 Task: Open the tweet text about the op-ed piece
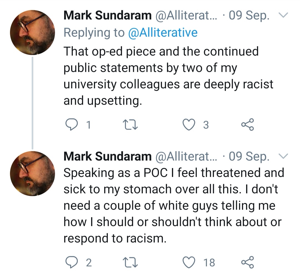pyautogui.click(x=167, y=76)
